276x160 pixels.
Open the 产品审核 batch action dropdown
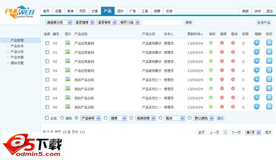click(x=90, y=118)
